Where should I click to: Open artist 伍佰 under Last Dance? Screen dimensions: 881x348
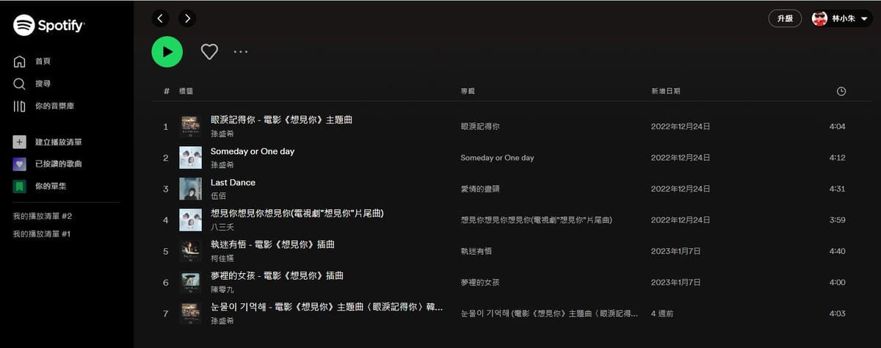218,196
